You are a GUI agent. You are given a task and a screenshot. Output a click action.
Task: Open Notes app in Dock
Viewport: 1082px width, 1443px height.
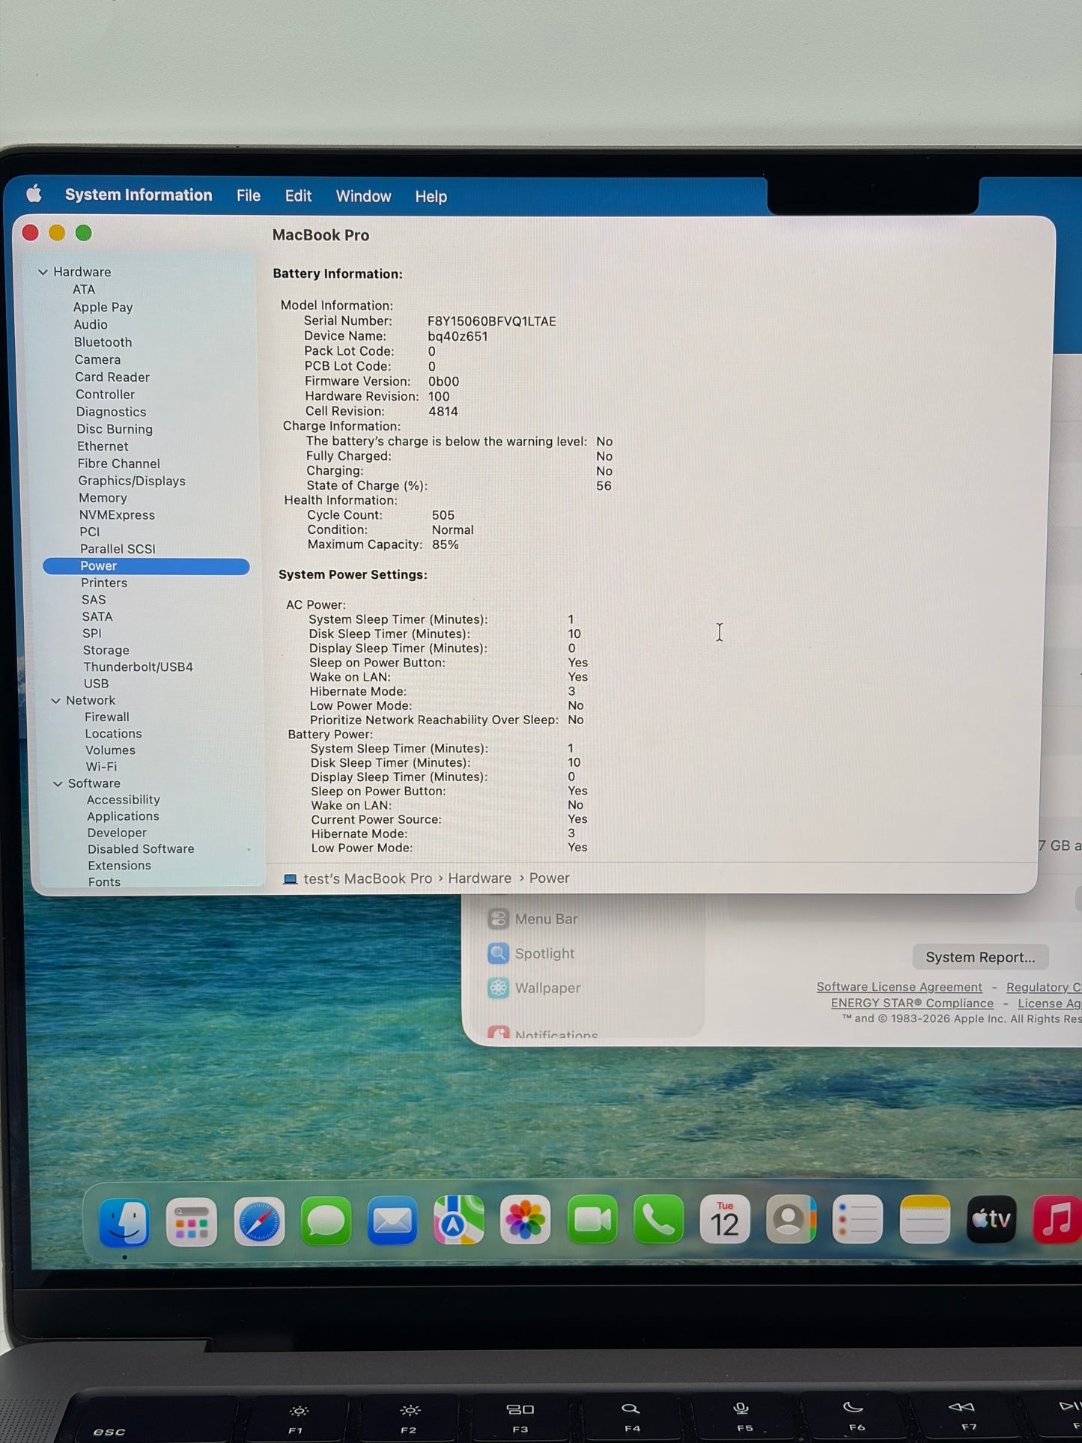click(x=925, y=1220)
